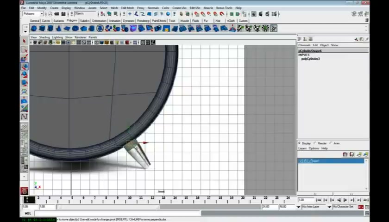
Task: Click the layer1 color swatch box
Action: click(x=310, y=161)
